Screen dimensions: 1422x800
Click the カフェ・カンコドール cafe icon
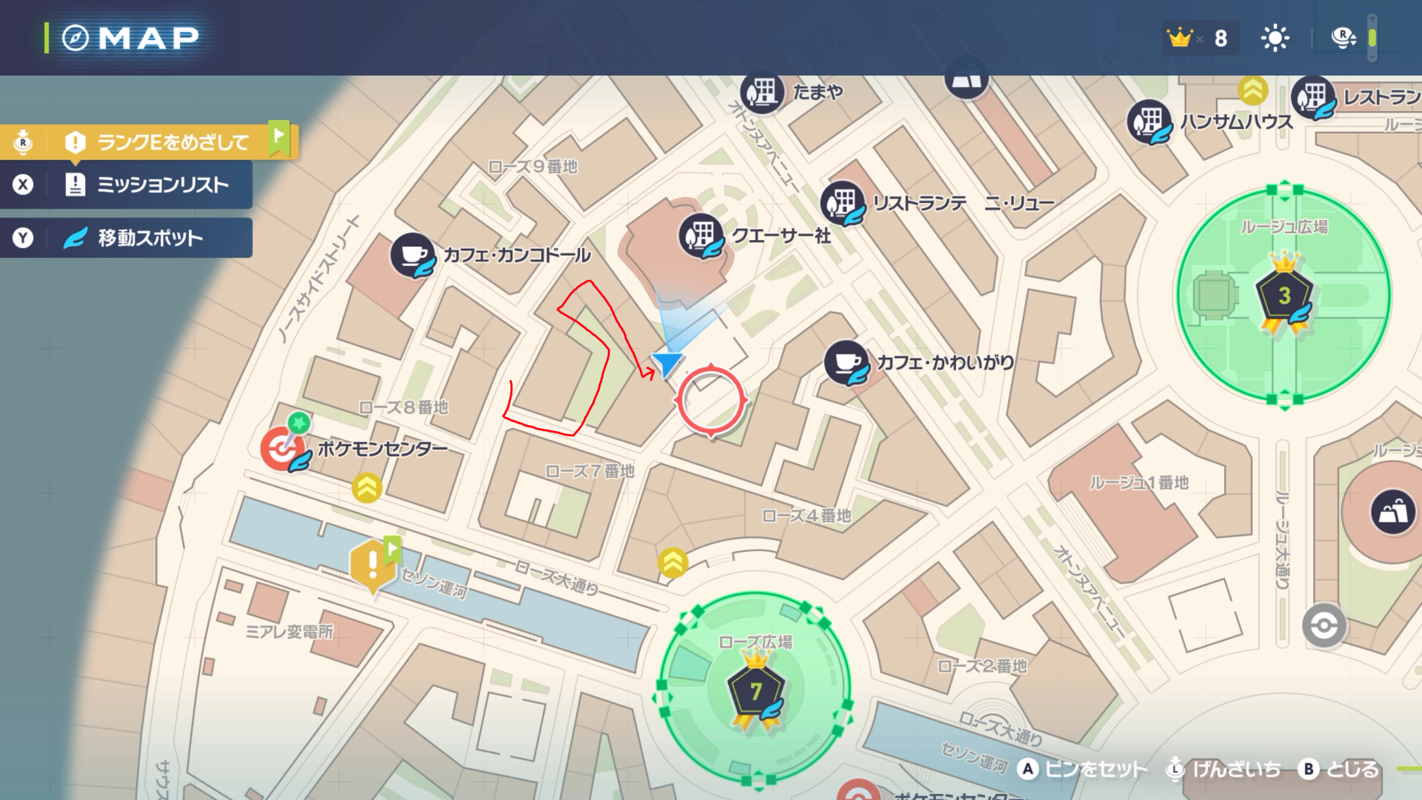pos(413,256)
